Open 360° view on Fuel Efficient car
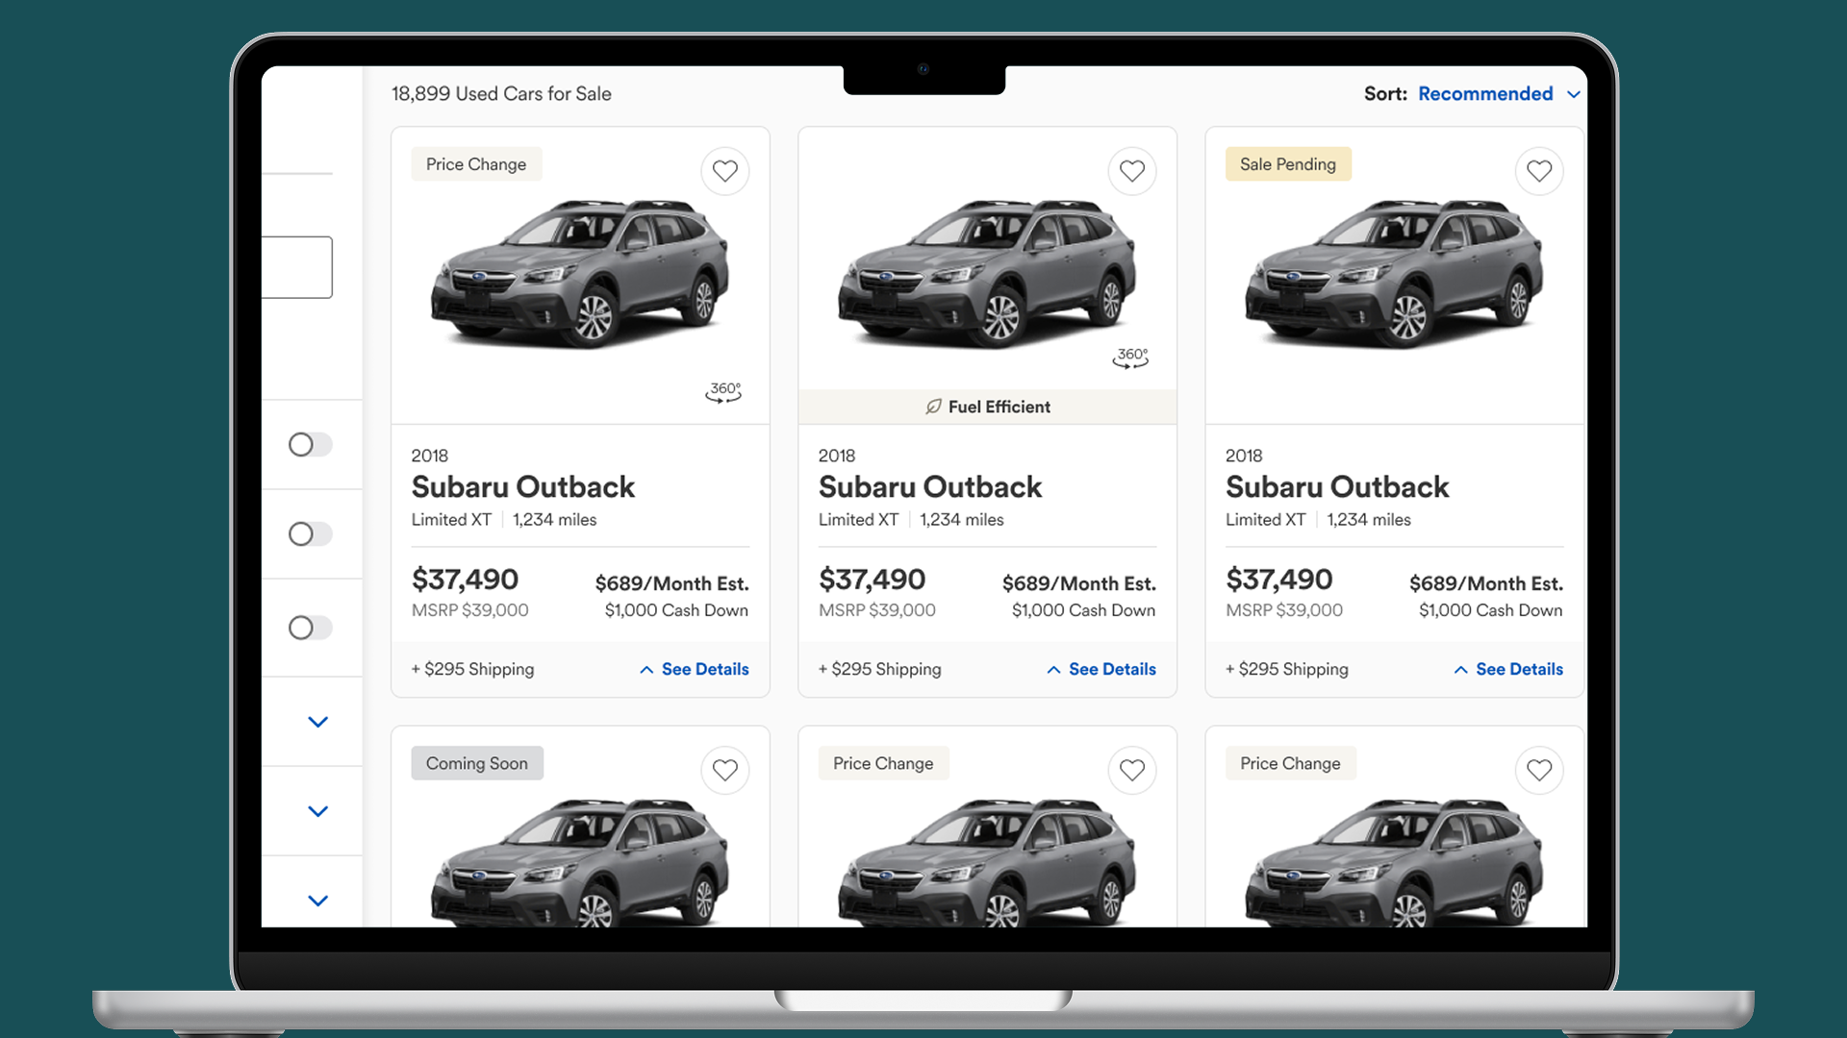The width and height of the screenshot is (1847, 1038). [1130, 358]
